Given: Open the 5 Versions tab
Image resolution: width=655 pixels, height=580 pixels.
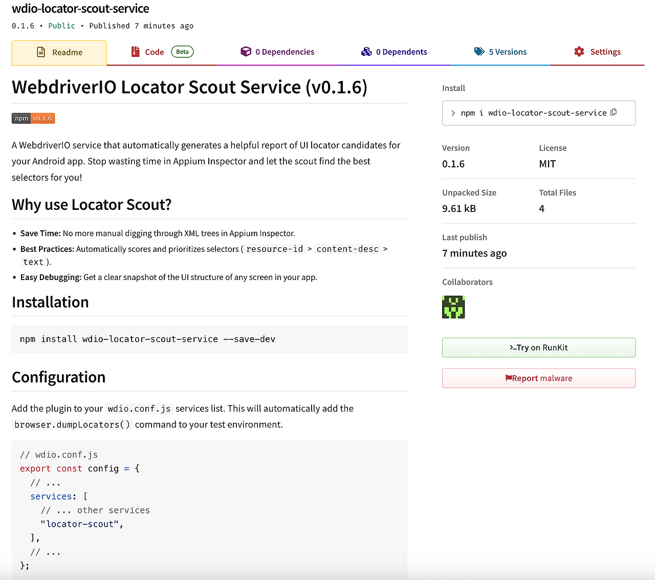Looking at the screenshot, I should pyautogui.click(x=500, y=52).
